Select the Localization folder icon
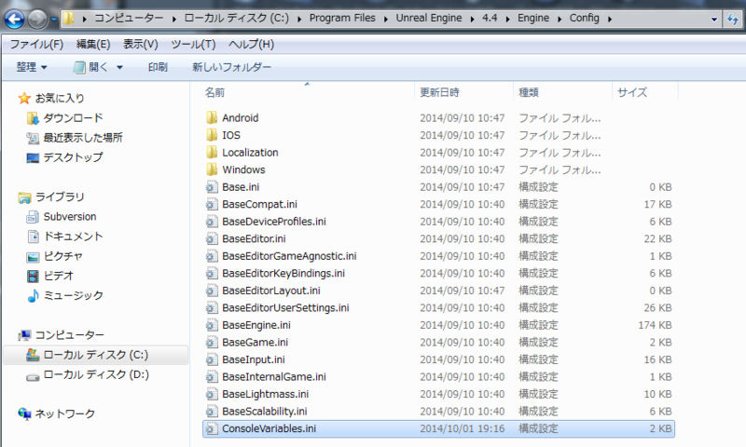 click(x=212, y=153)
